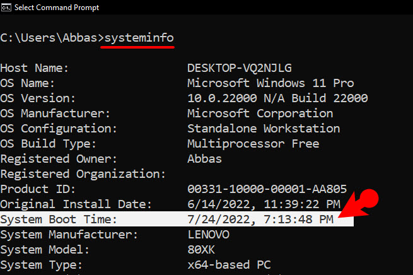Viewport: 413px width, 275px height.
Task: Click the x64-based PC system type value
Action: (x=229, y=265)
